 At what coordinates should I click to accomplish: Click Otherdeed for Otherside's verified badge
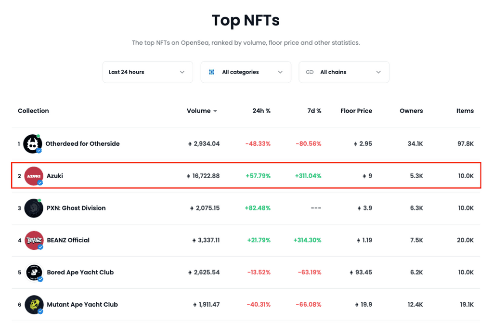(39, 151)
